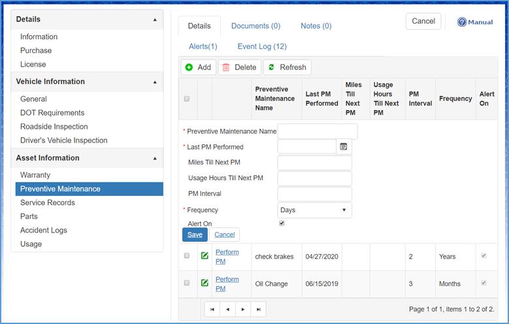Collapse the Vehicle Information section
This screenshot has width=509, height=324.
coord(155,82)
